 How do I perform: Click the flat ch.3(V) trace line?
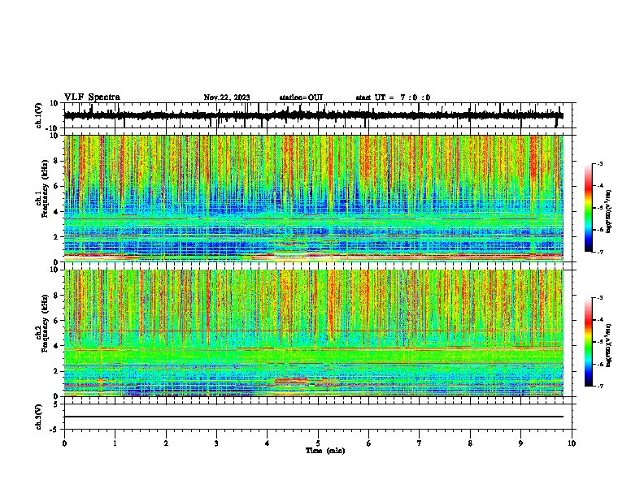click(x=313, y=417)
